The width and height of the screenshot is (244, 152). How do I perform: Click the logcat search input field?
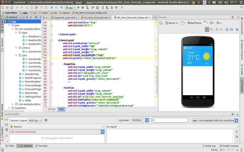click(x=171, y=120)
